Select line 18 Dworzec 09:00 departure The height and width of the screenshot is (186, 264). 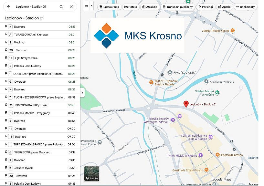pos(40,137)
